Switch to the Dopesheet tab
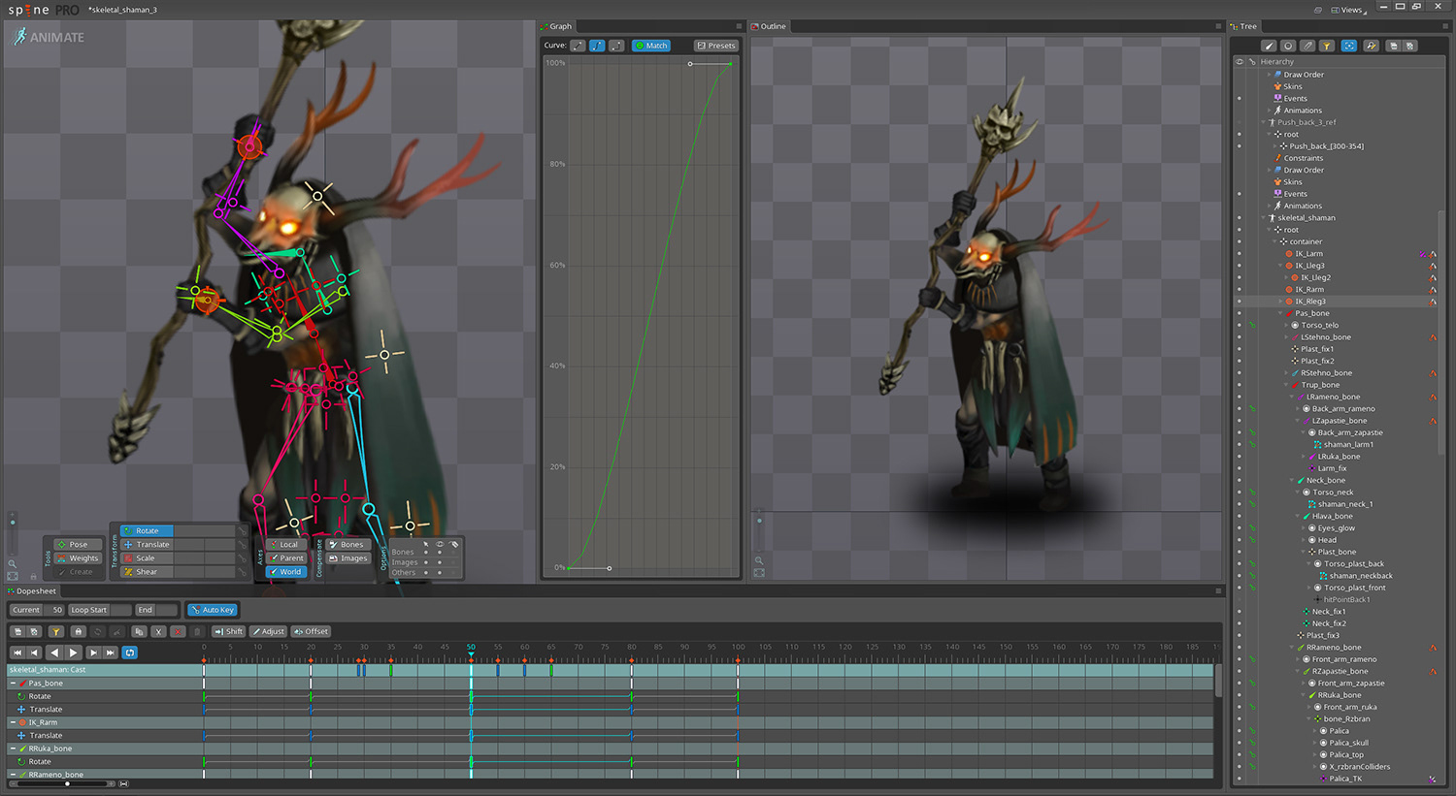 point(32,590)
